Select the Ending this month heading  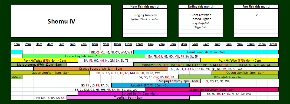200,7
